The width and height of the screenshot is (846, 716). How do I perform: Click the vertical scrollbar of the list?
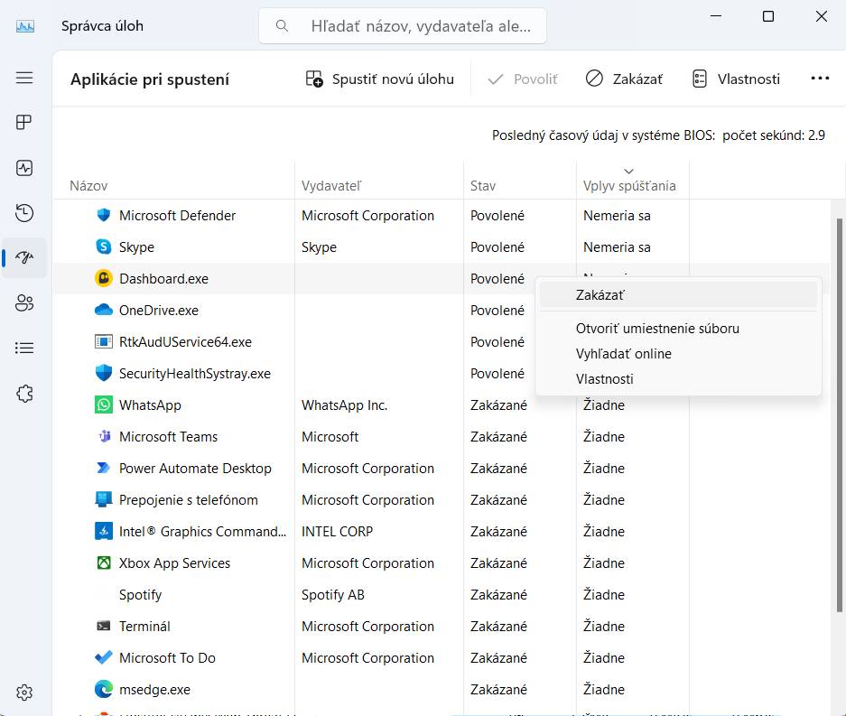[x=839, y=415]
